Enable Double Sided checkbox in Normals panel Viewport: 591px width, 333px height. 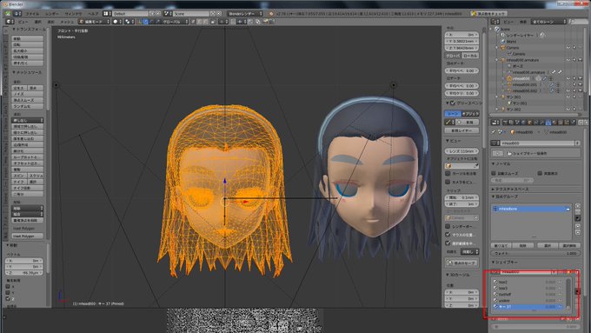(540, 174)
